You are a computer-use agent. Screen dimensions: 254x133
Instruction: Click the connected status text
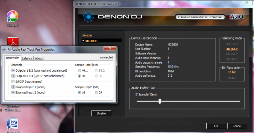106,57
